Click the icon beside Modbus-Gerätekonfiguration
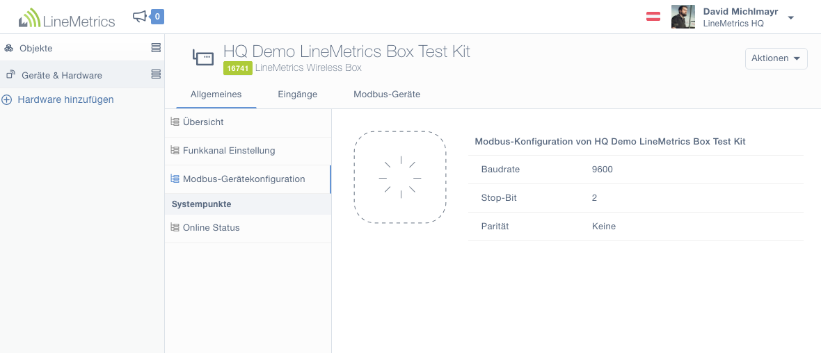 tap(175, 179)
